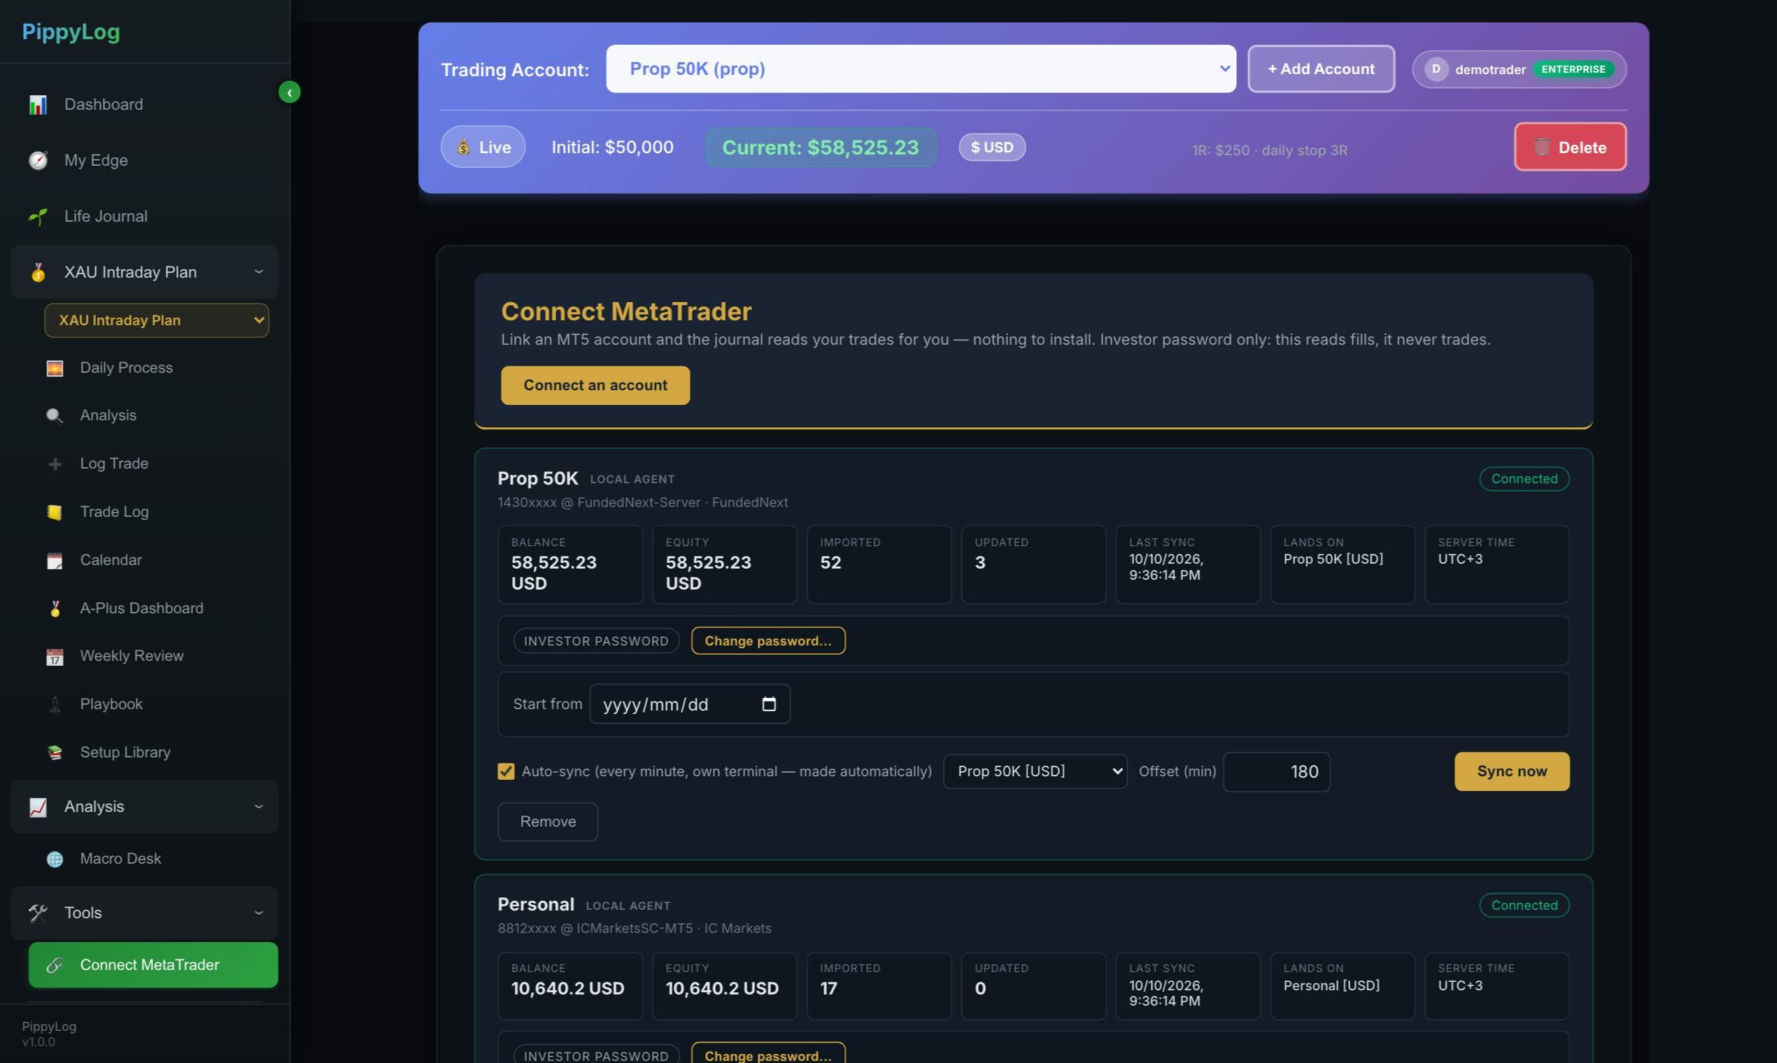
Task: Remove the Prop 50K connection
Action: pyautogui.click(x=547, y=822)
